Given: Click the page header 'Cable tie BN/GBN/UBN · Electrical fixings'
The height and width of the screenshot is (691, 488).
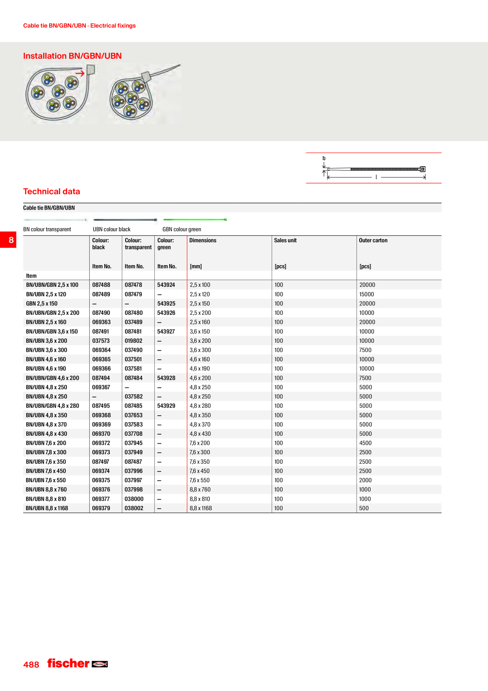Looking at the screenshot, I should (79, 26).
